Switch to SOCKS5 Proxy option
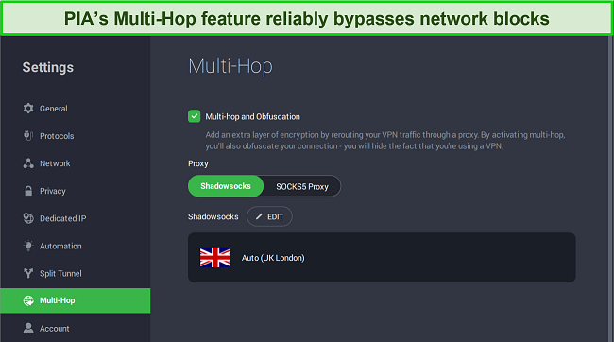614x342 pixels. (302, 186)
